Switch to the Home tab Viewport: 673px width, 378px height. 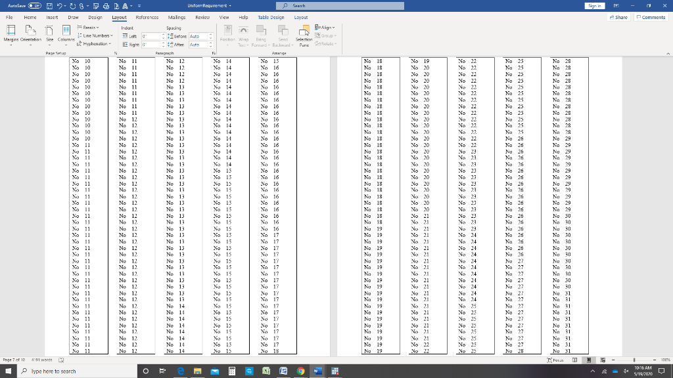click(x=30, y=17)
